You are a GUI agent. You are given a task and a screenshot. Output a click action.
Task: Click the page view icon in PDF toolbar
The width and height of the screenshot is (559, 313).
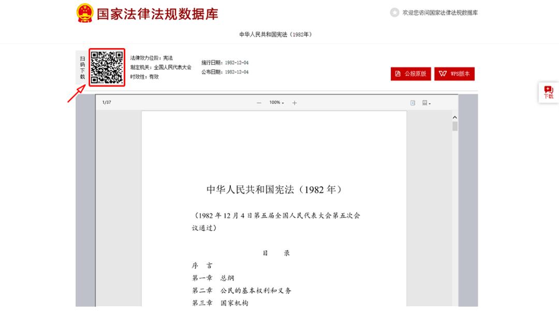[x=413, y=103]
